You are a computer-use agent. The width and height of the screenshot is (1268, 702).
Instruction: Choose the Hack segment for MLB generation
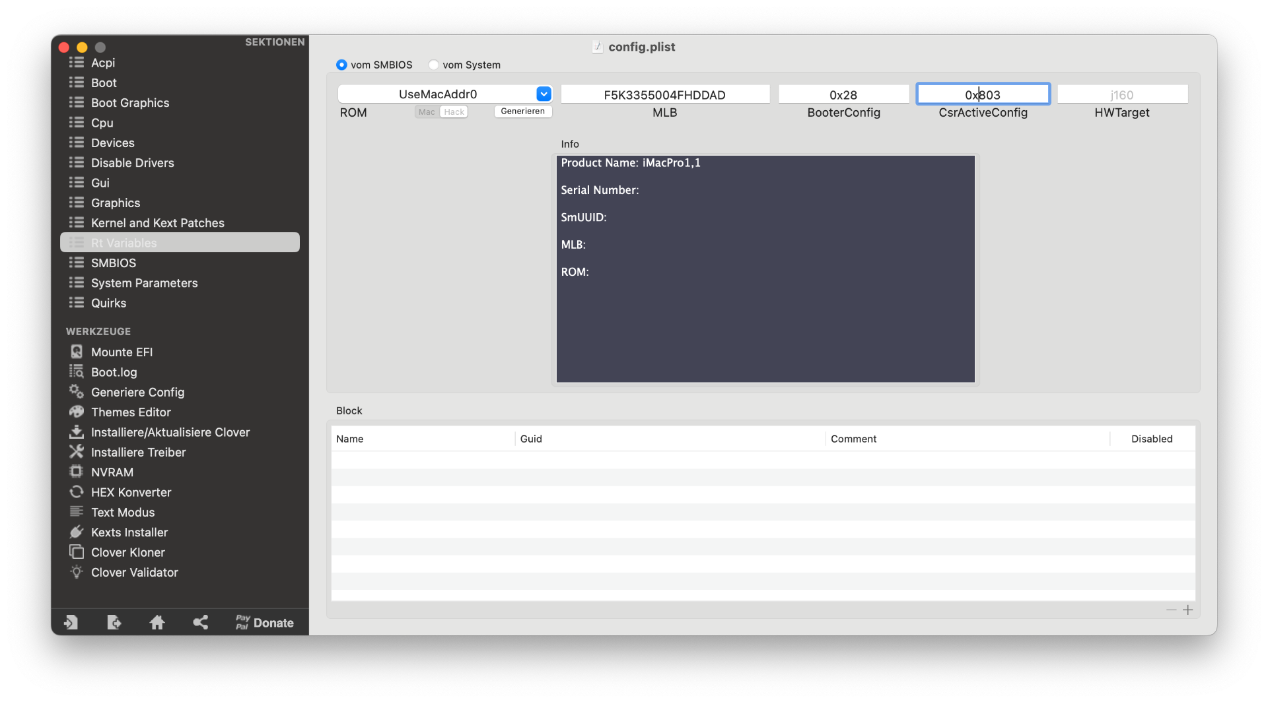tap(454, 112)
